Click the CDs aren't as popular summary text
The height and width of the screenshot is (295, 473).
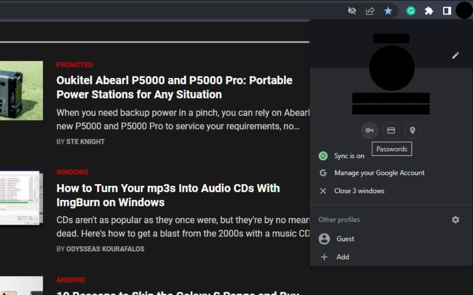pos(183,227)
